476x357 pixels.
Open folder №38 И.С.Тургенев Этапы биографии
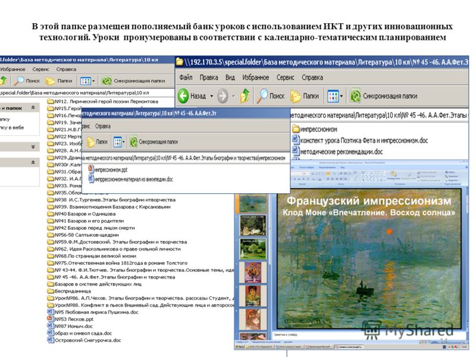(x=111, y=200)
